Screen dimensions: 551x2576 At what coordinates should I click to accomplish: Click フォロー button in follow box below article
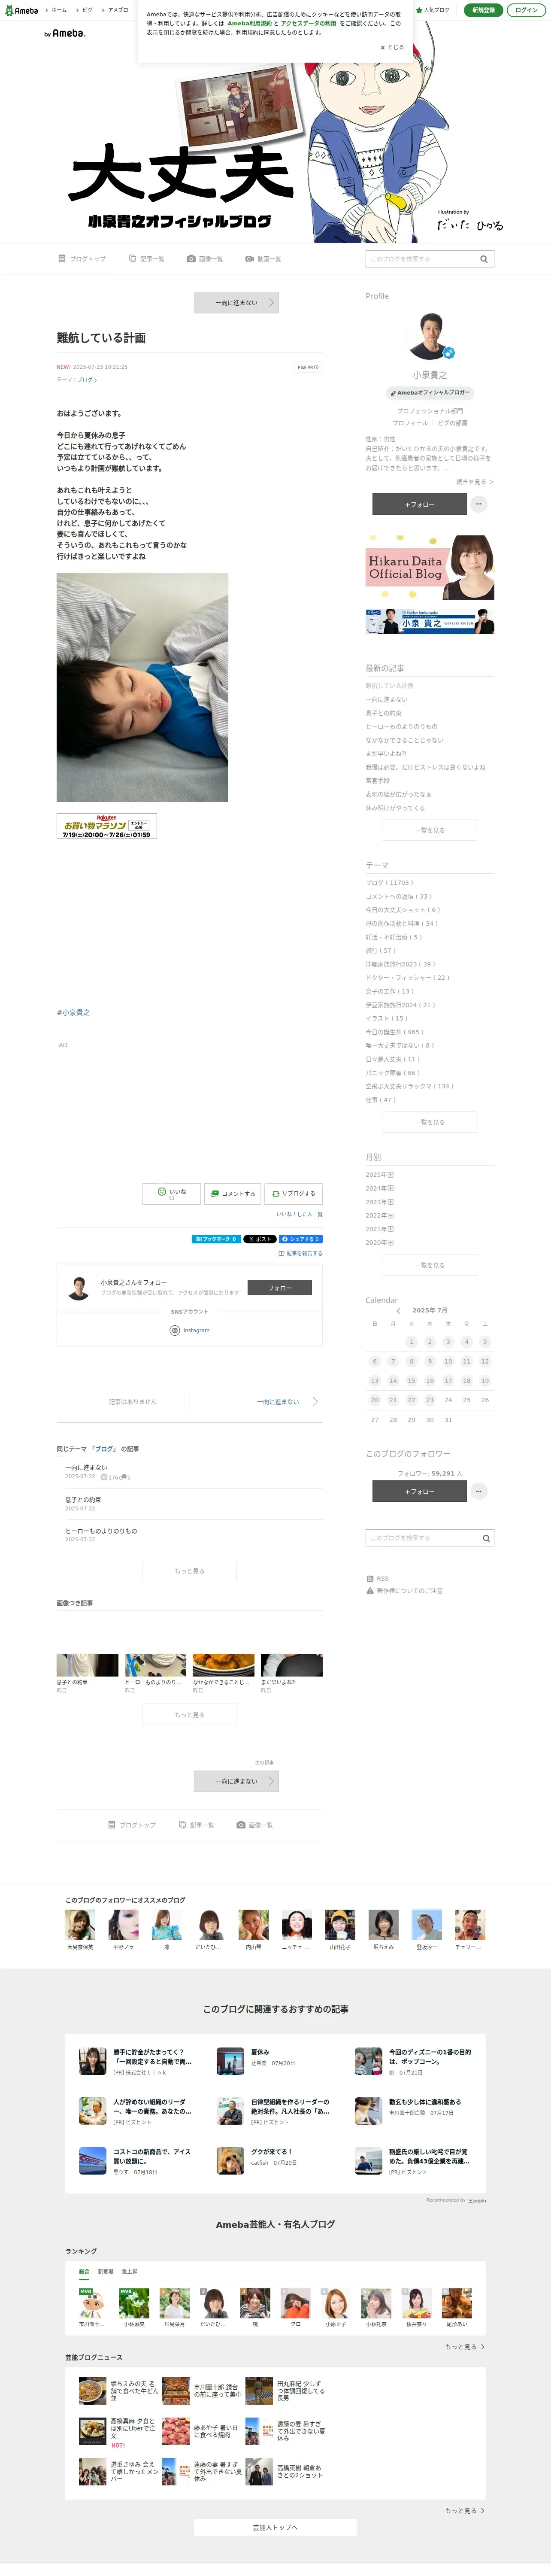click(279, 1288)
